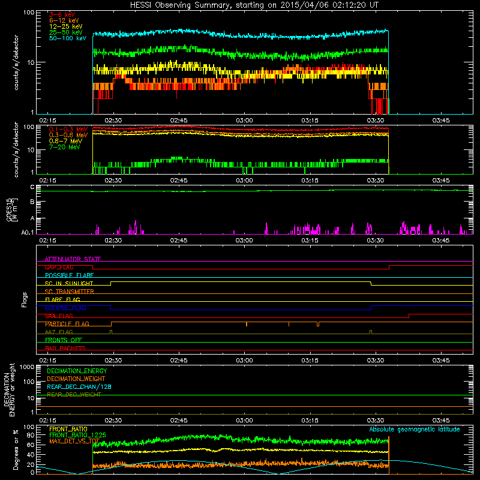
Task: Click the GAP_FLAG label
Action: (59, 267)
